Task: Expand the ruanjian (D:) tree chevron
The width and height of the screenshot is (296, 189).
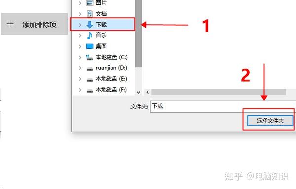Action: click(80, 68)
